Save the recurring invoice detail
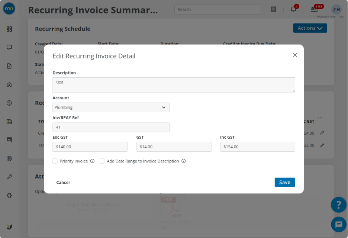This screenshot has width=348, height=238. tap(285, 182)
